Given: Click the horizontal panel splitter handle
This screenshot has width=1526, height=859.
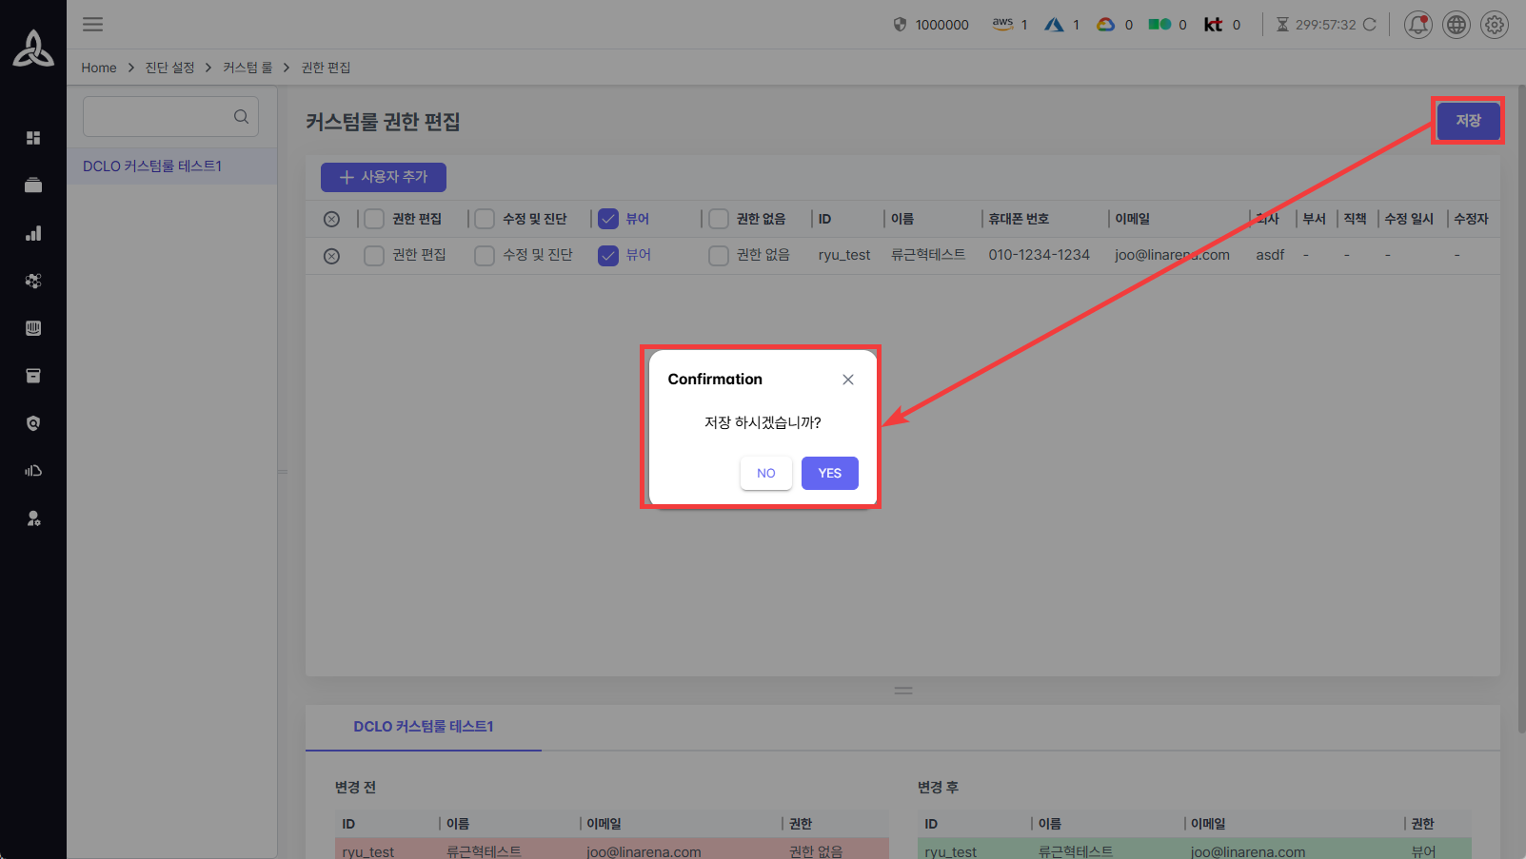Looking at the screenshot, I should 903,691.
